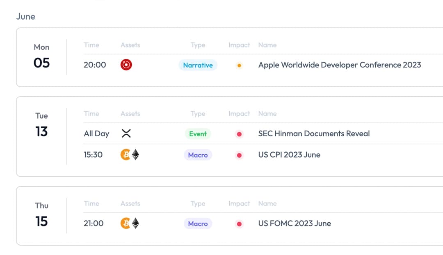The width and height of the screenshot is (443, 255).
Task: Click the 15:30 time cell
Action: [x=93, y=155]
